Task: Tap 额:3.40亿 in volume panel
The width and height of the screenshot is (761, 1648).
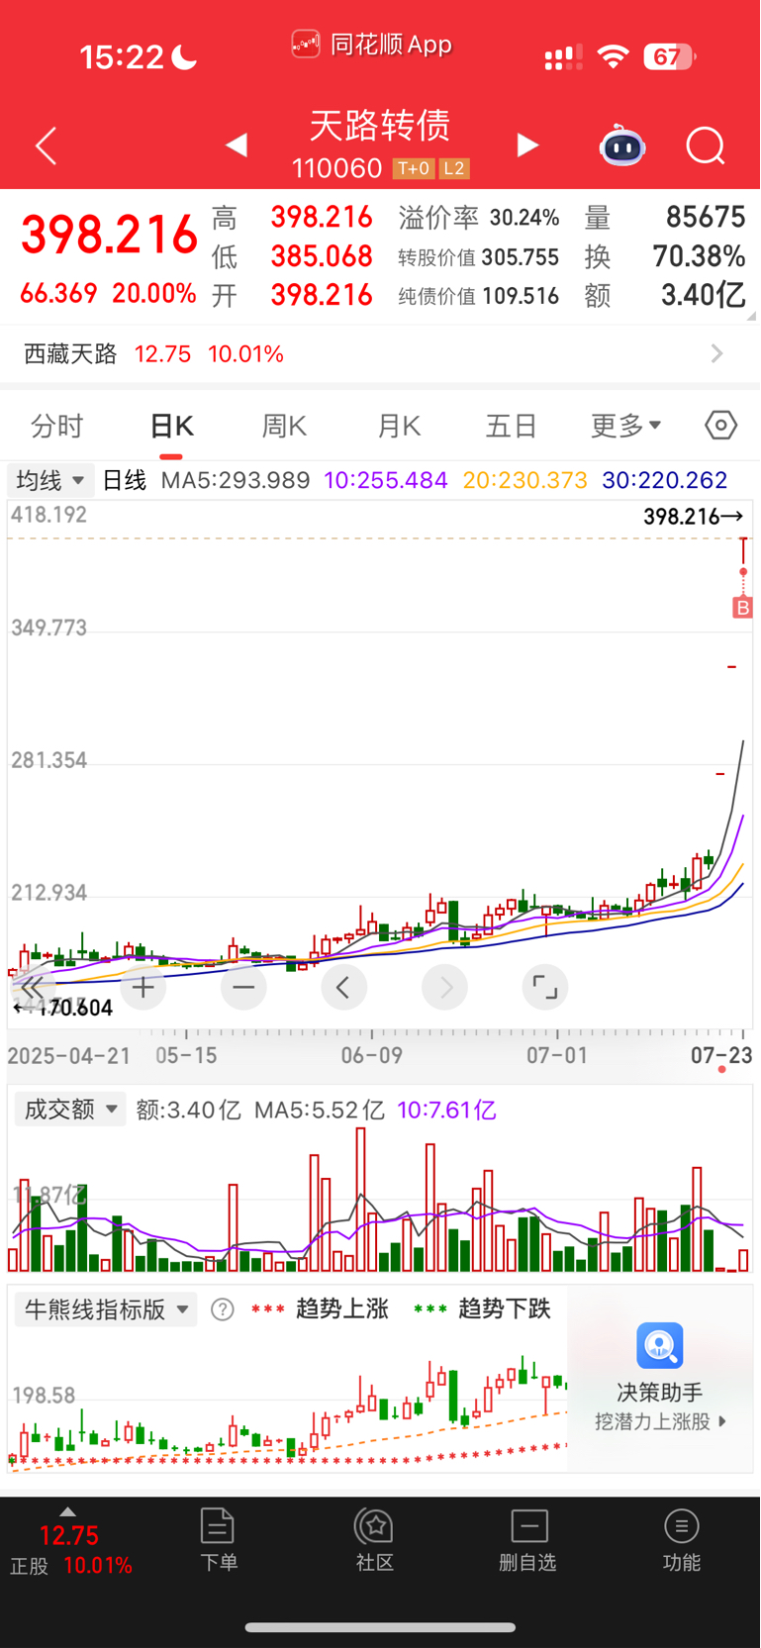Action: click(188, 1111)
